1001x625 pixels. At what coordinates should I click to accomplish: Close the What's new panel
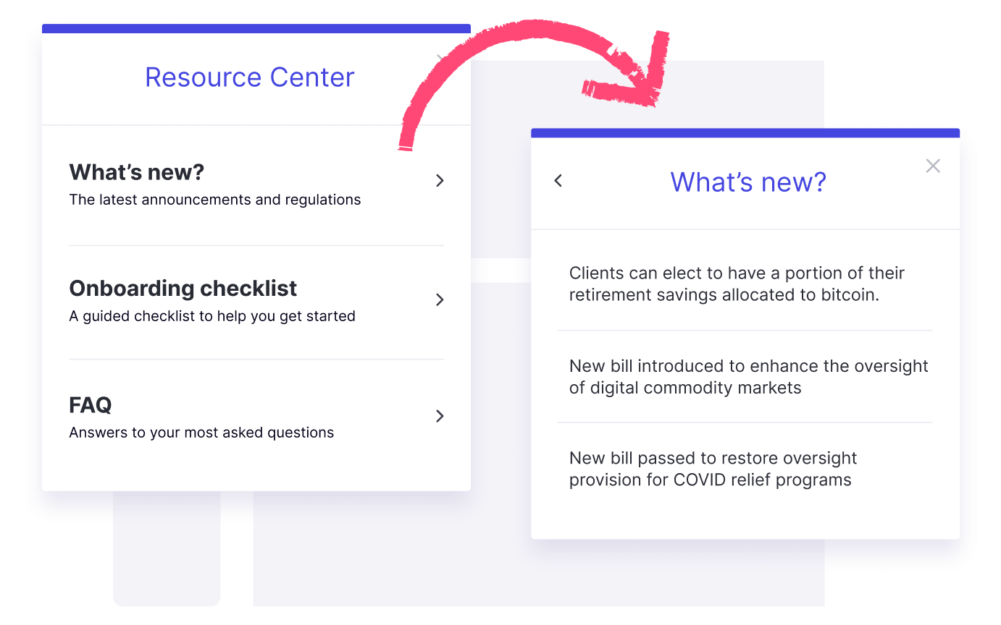[933, 166]
